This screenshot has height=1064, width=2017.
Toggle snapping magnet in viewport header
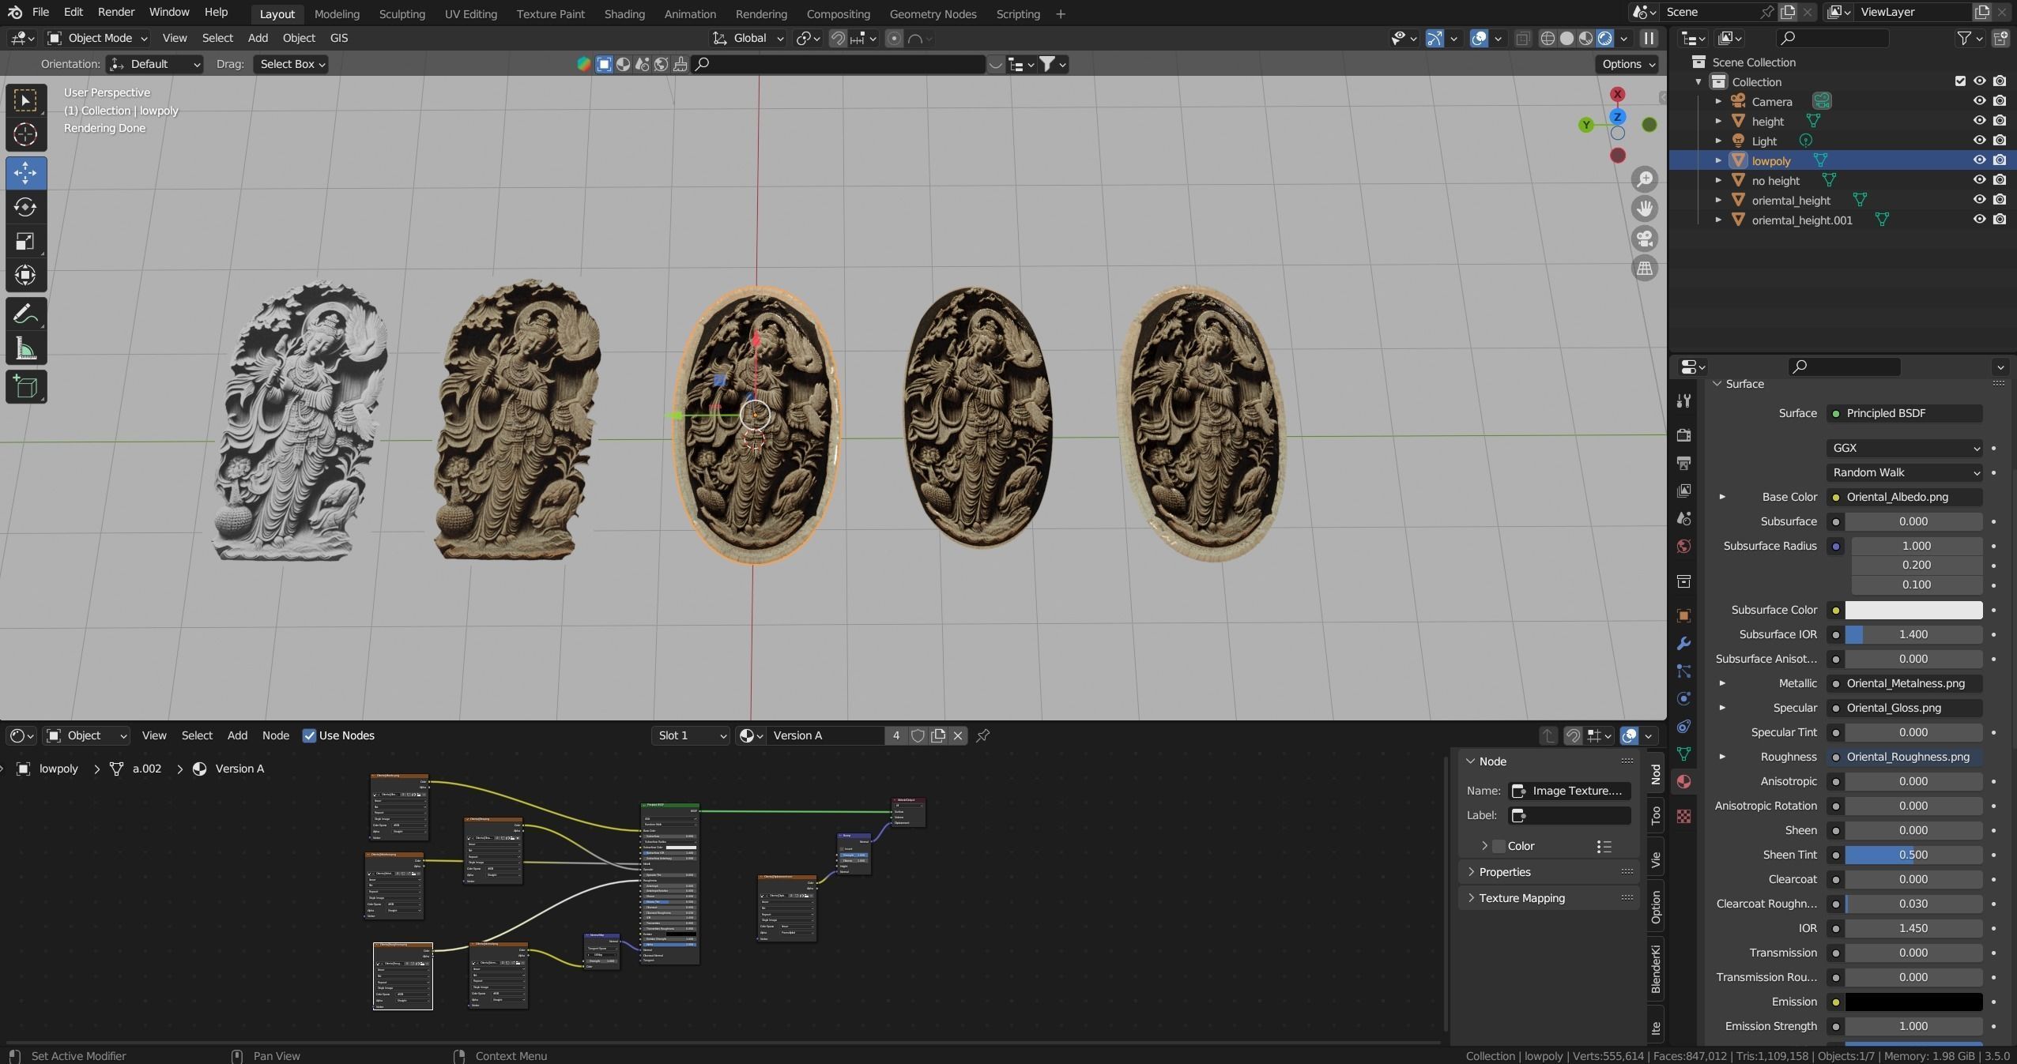point(838,38)
